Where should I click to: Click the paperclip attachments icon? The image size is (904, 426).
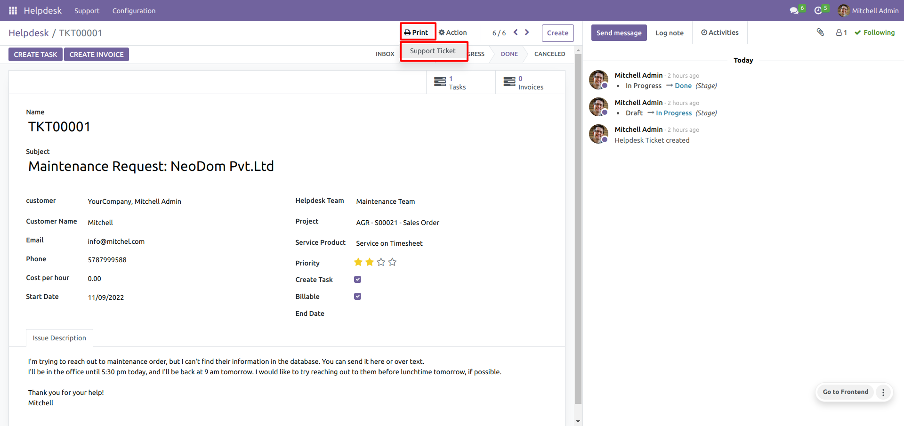point(820,32)
